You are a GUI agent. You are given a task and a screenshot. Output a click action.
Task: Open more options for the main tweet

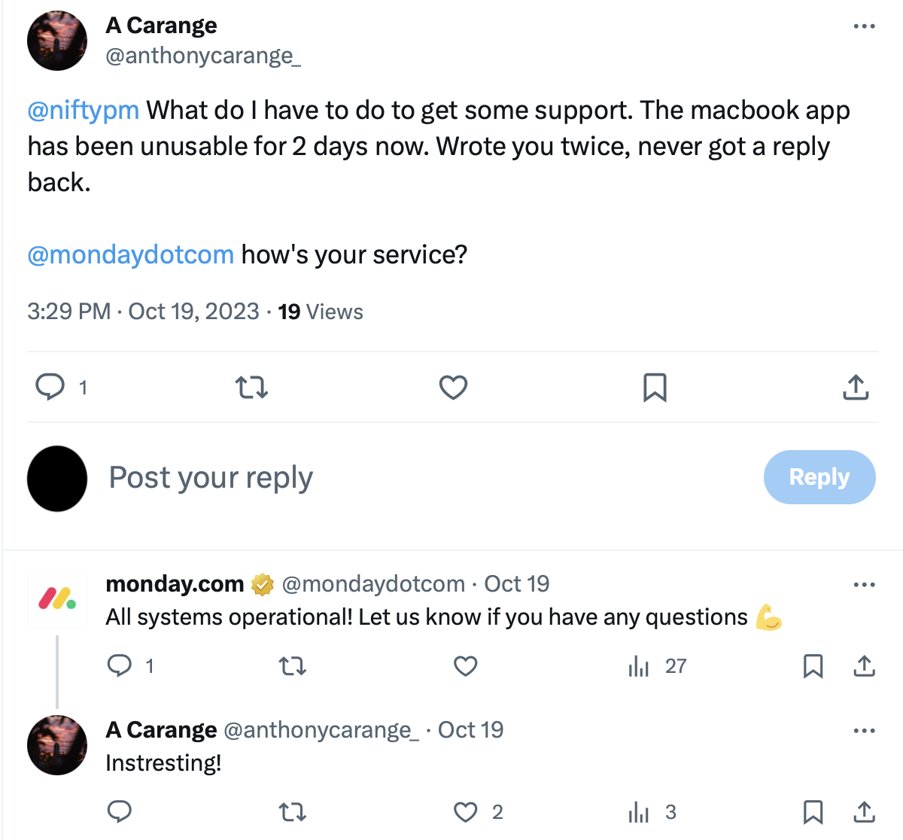[x=864, y=26]
